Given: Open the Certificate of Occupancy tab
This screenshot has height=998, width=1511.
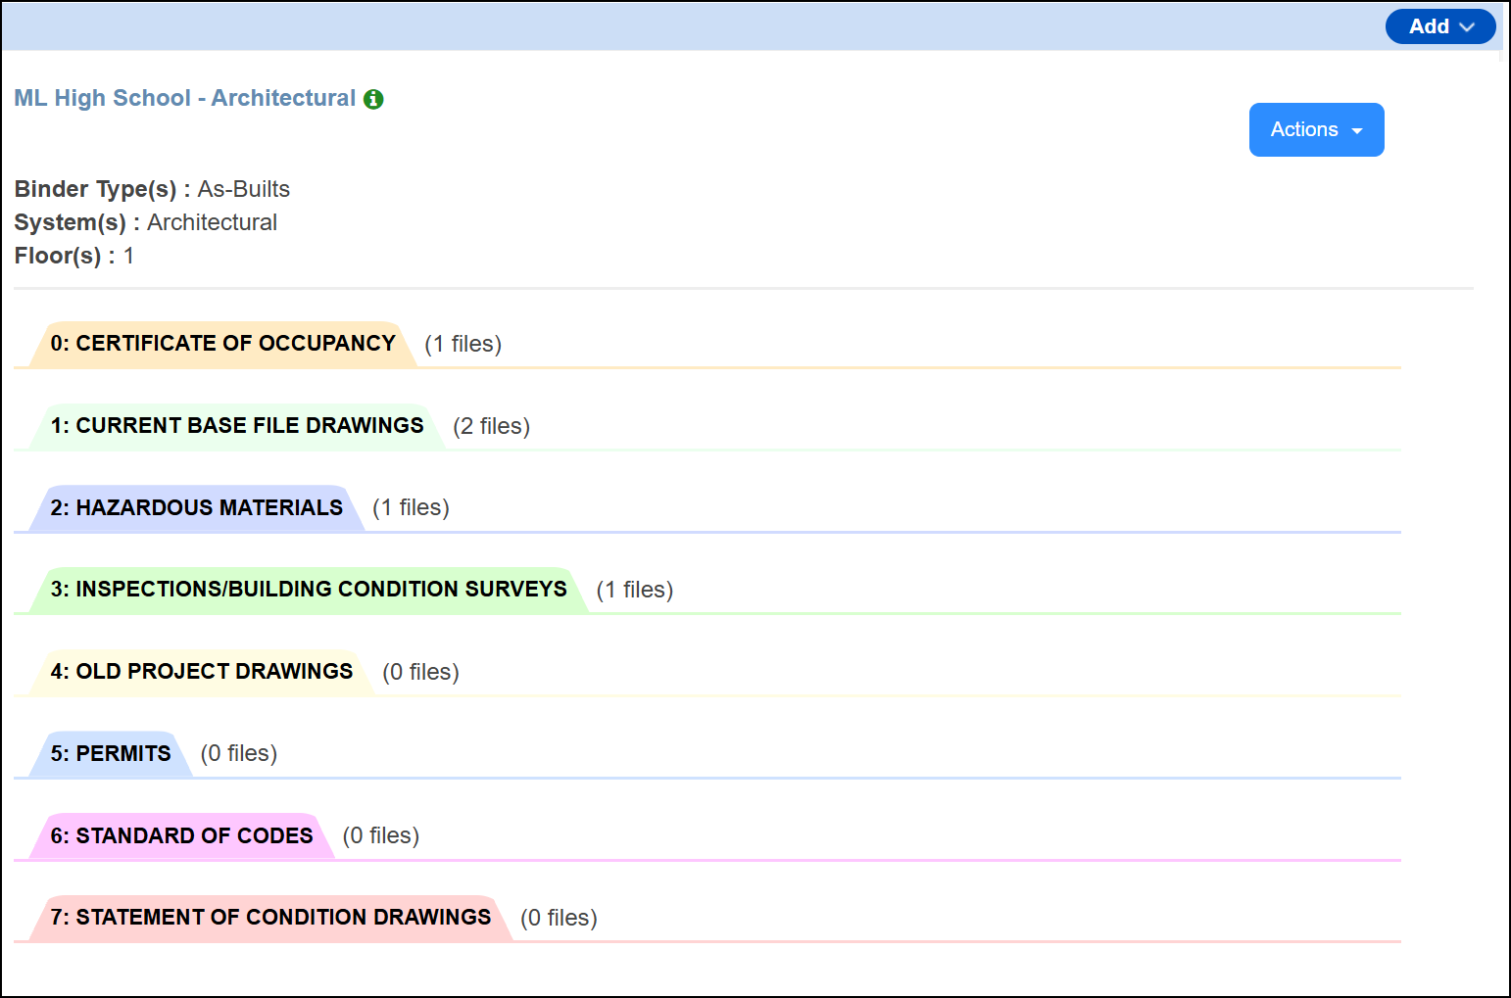Looking at the screenshot, I should (223, 344).
